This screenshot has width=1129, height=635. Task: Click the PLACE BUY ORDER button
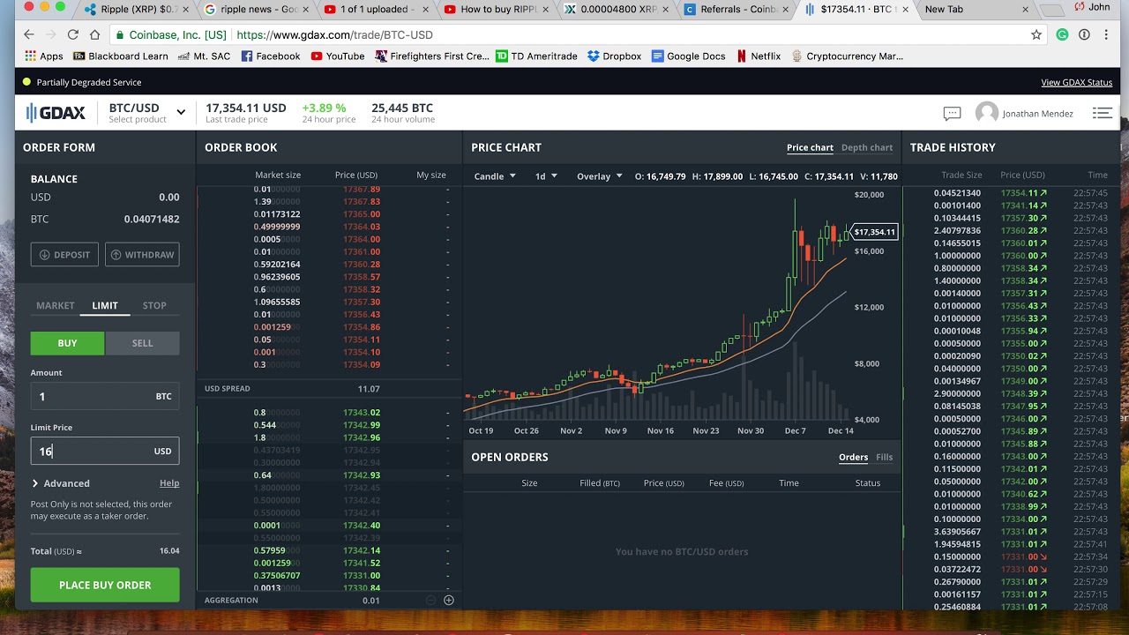pyautogui.click(x=105, y=585)
